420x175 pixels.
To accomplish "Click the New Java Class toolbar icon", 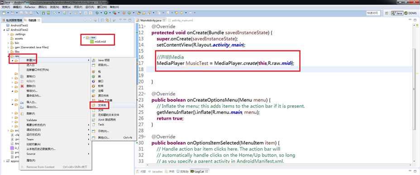I will (129, 13).
